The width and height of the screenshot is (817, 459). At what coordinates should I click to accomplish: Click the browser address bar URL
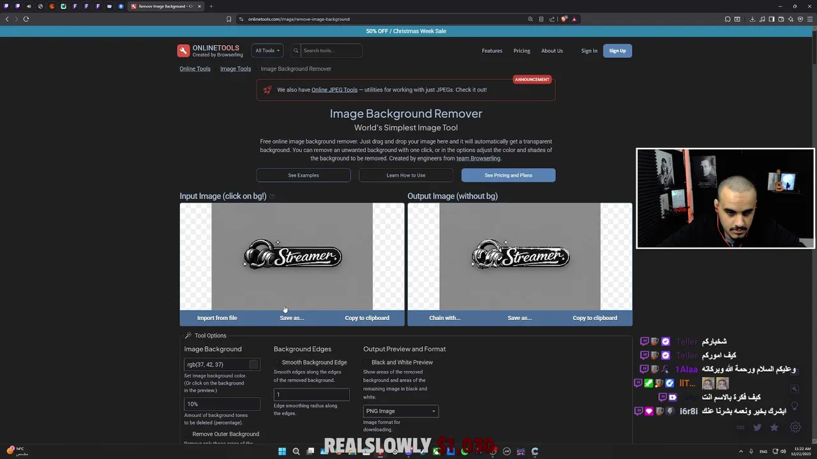point(299,19)
